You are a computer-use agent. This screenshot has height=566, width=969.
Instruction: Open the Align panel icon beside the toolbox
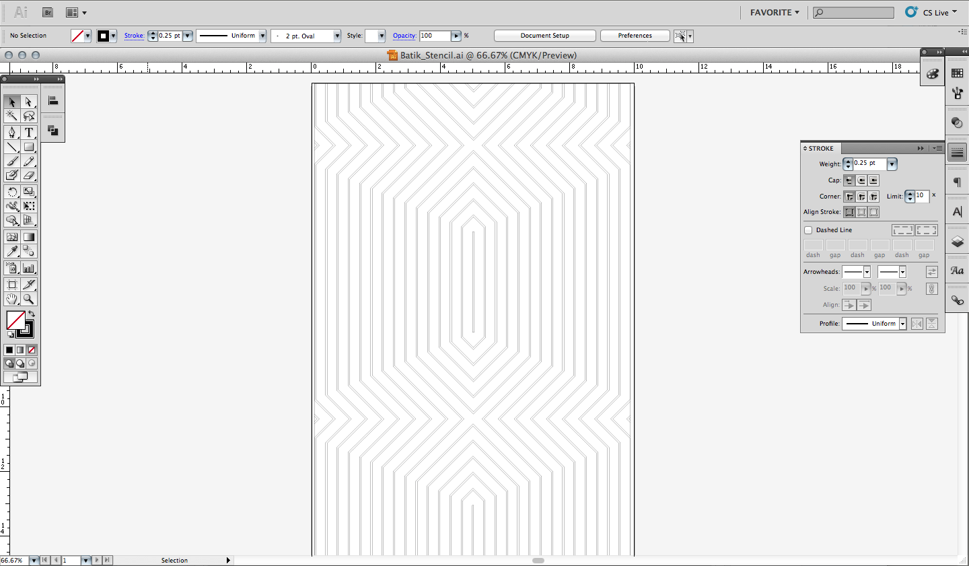pos(52,101)
